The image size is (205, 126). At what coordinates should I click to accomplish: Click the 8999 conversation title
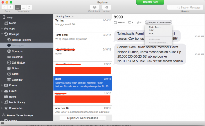[118, 17]
